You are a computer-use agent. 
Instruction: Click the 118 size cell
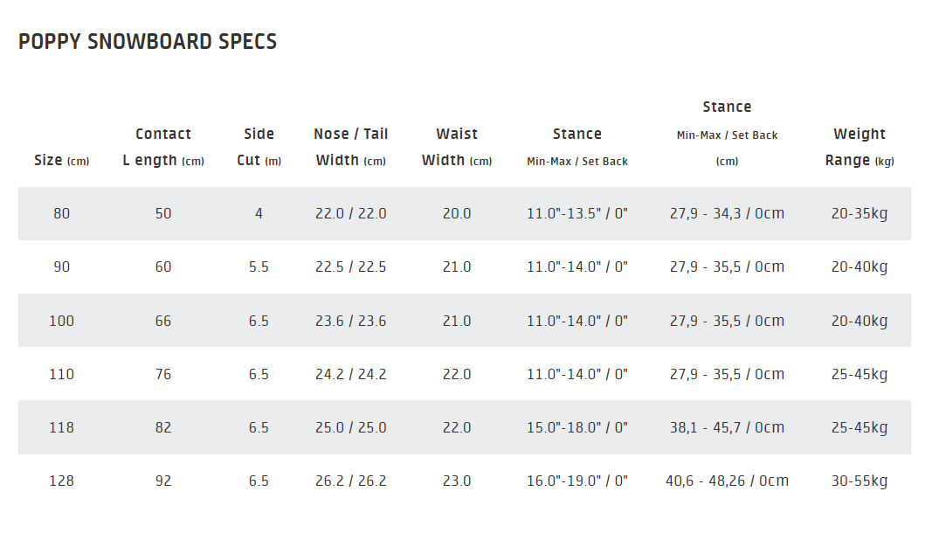[62, 427]
